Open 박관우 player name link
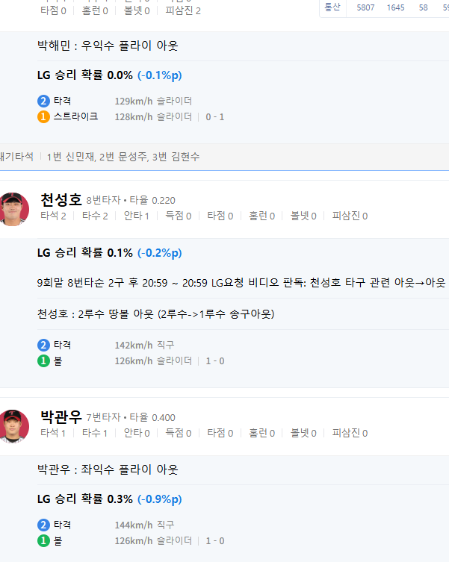Viewport: 449px width, 562px height. pyautogui.click(x=61, y=417)
